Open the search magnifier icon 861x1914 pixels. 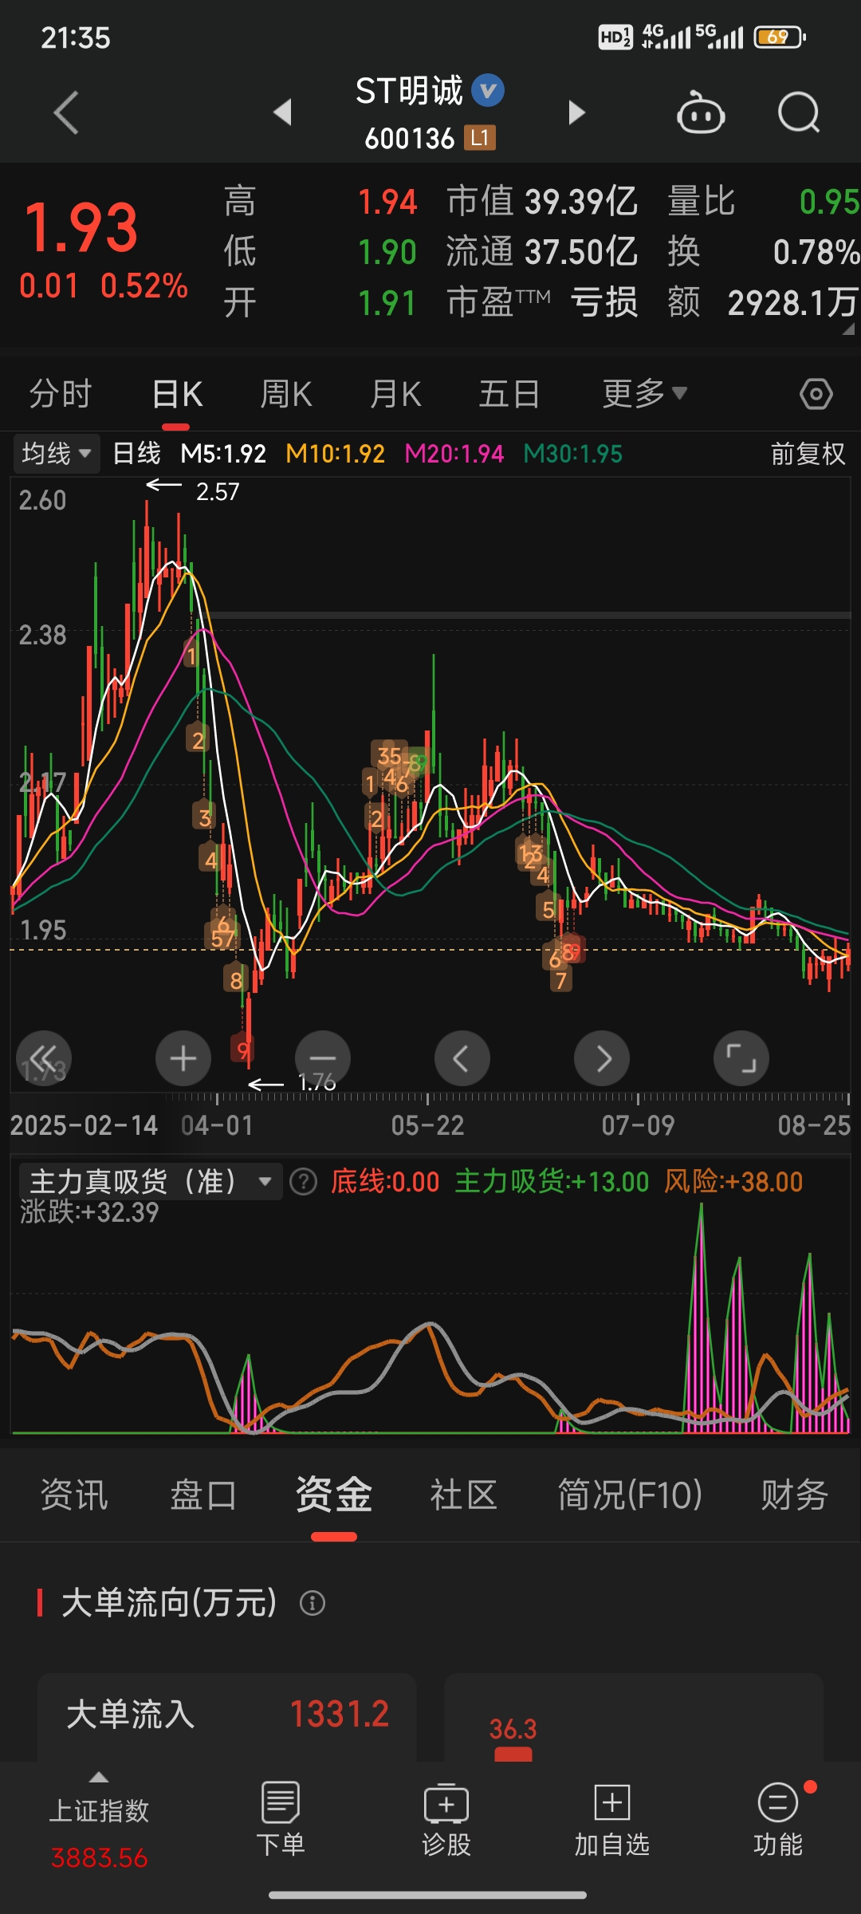tap(799, 112)
